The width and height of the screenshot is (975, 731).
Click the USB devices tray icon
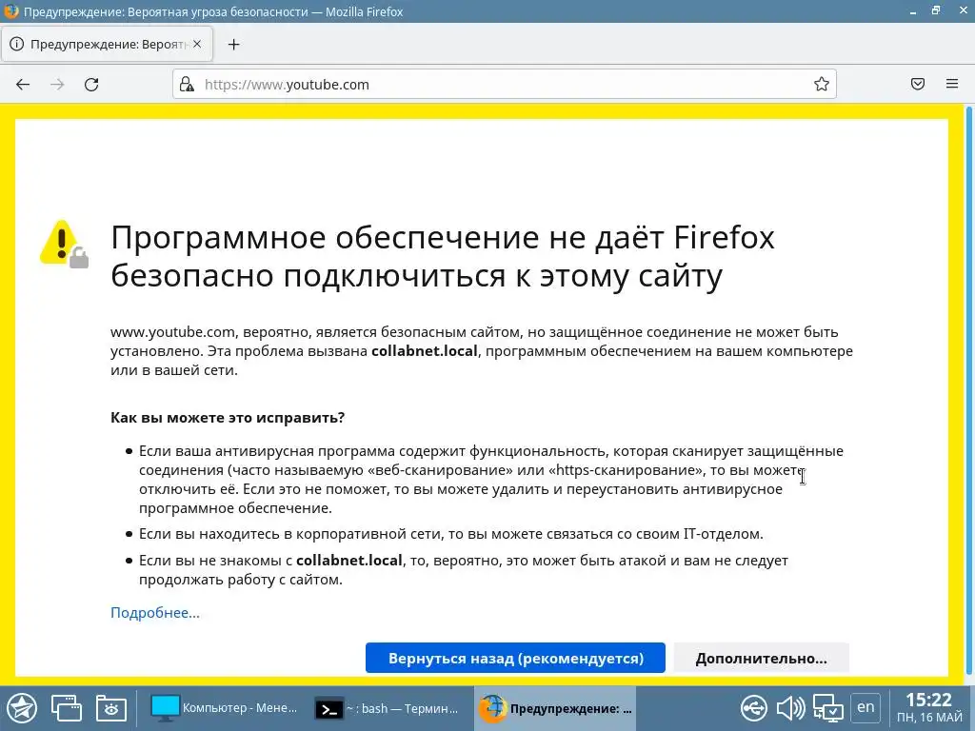coord(754,708)
